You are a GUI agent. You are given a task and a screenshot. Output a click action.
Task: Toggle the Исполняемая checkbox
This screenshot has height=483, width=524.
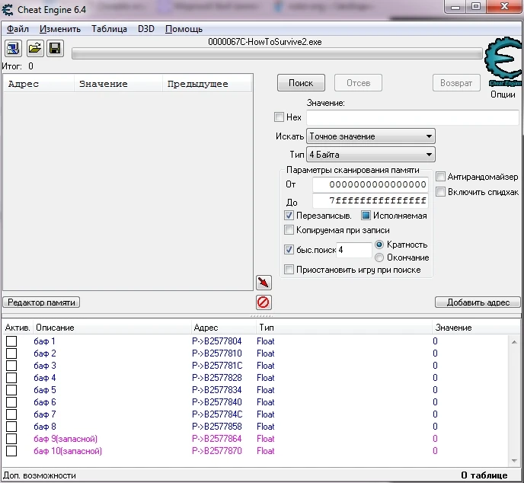pyautogui.click(x=366, y=216)
